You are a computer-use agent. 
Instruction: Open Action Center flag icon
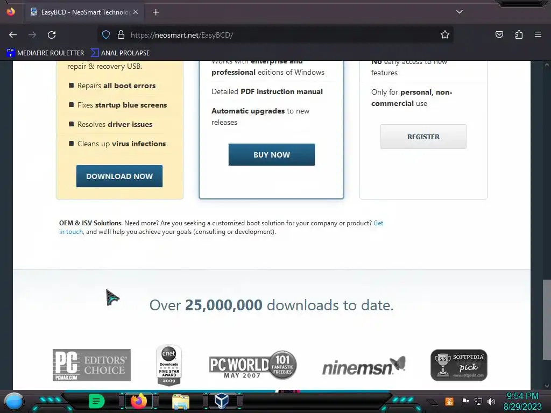click(x=465, y=401)
